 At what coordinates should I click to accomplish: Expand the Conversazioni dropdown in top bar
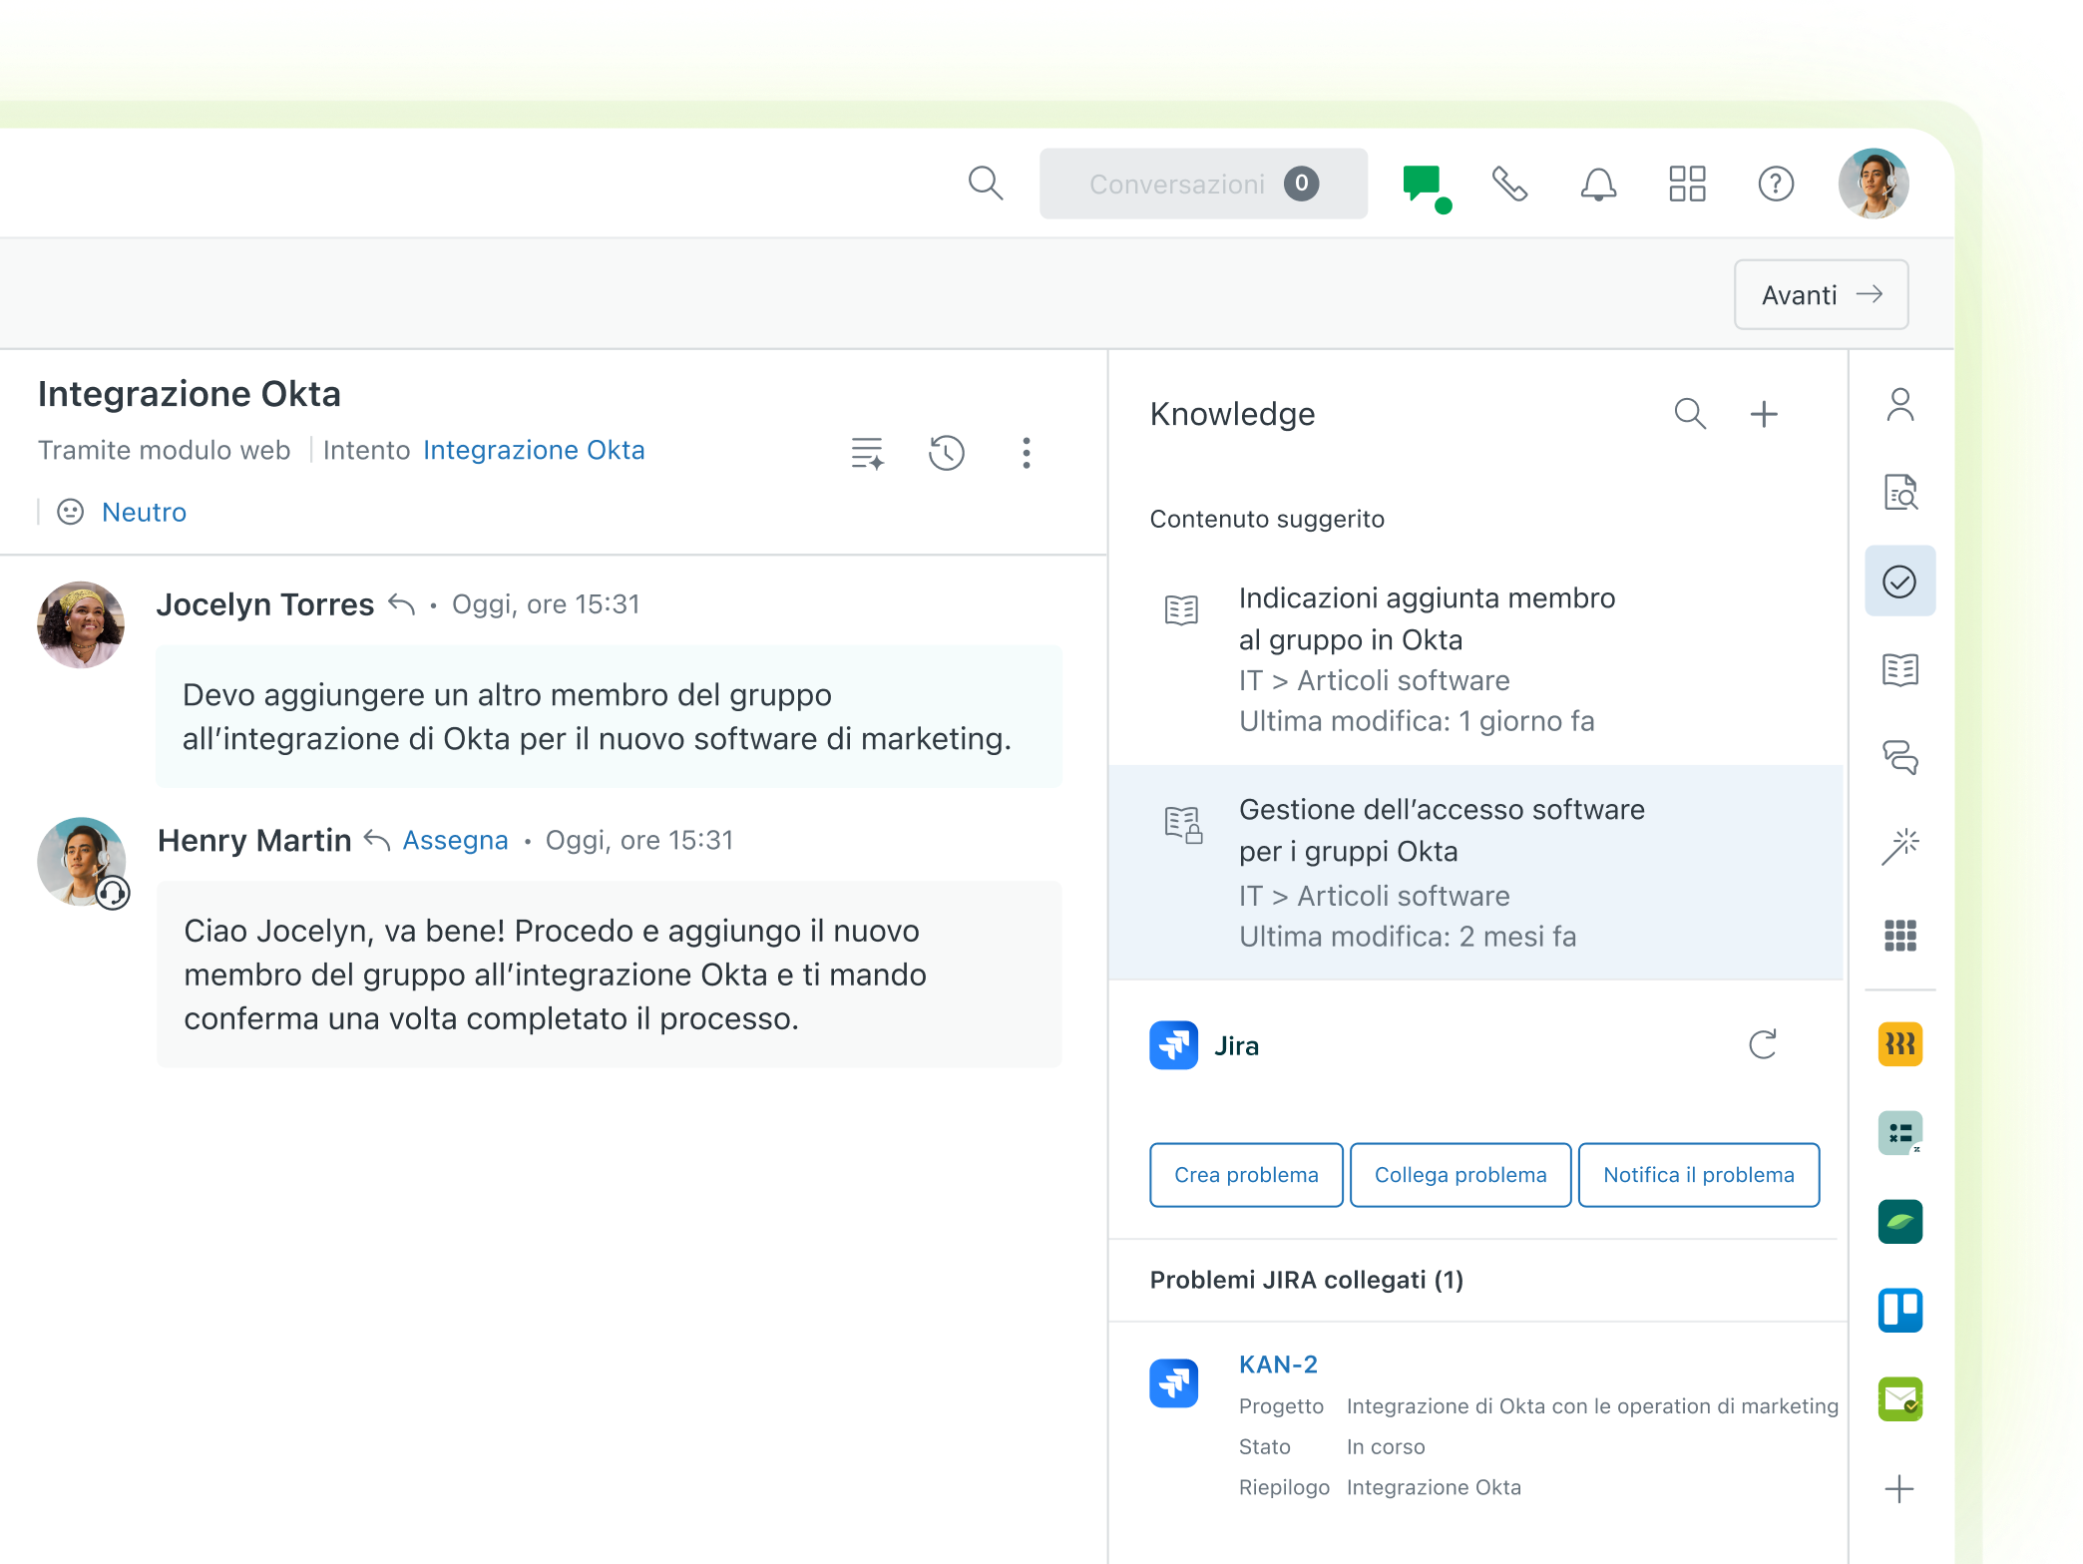tap(1203, 184)
